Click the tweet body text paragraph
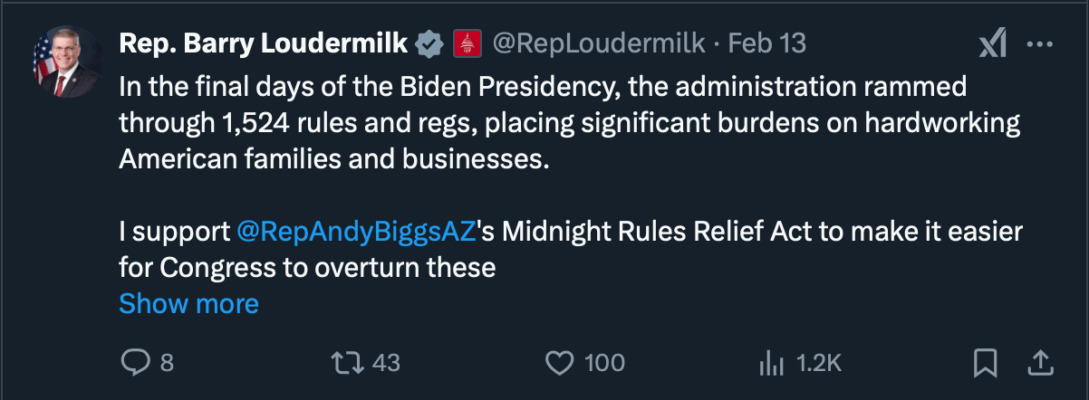 point(544,123)
